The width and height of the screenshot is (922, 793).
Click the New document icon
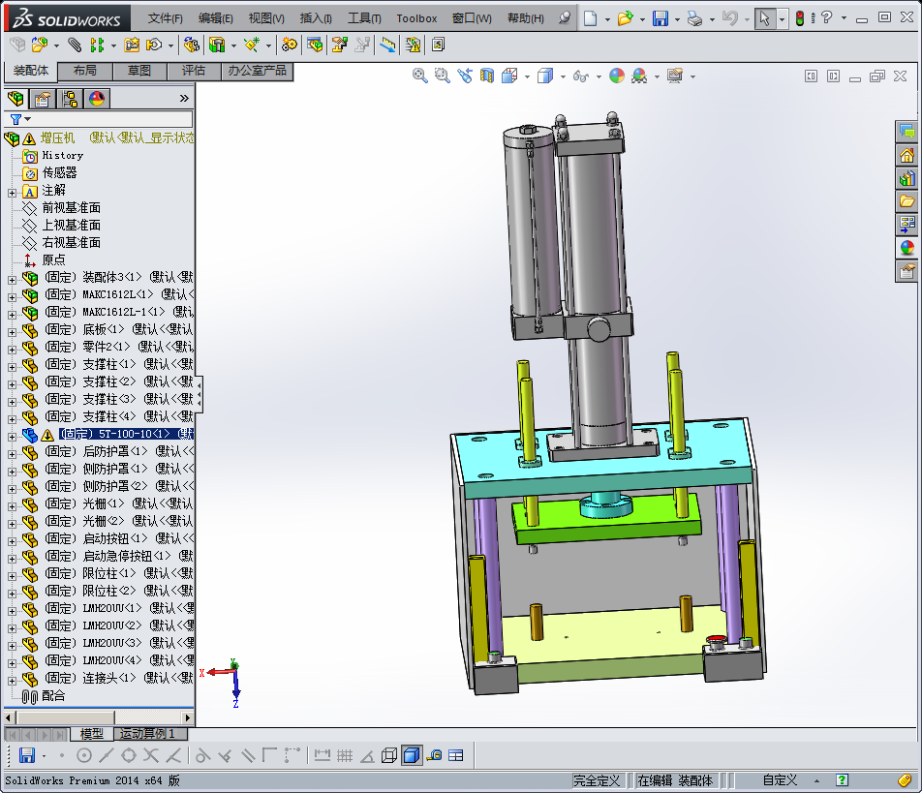591,18
